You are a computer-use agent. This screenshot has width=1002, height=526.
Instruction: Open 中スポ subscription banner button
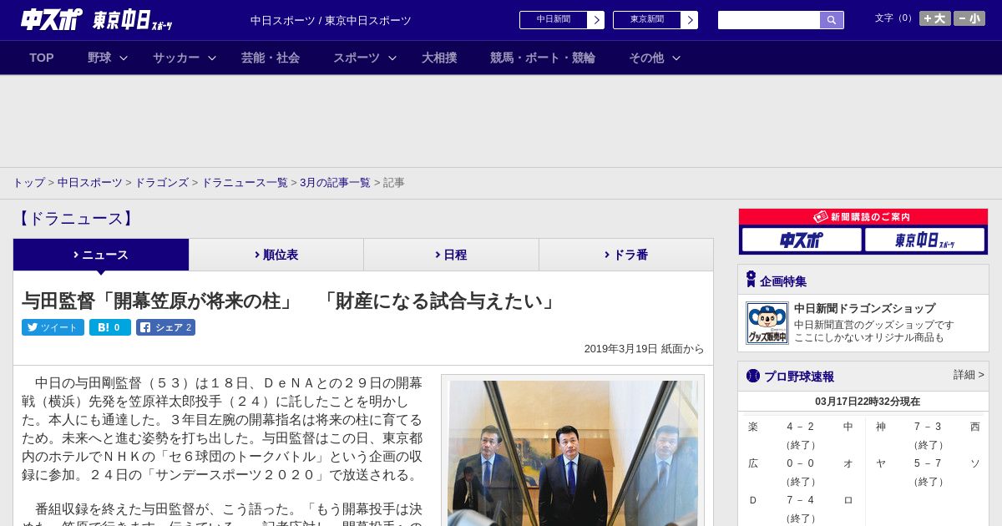(802, 240)
